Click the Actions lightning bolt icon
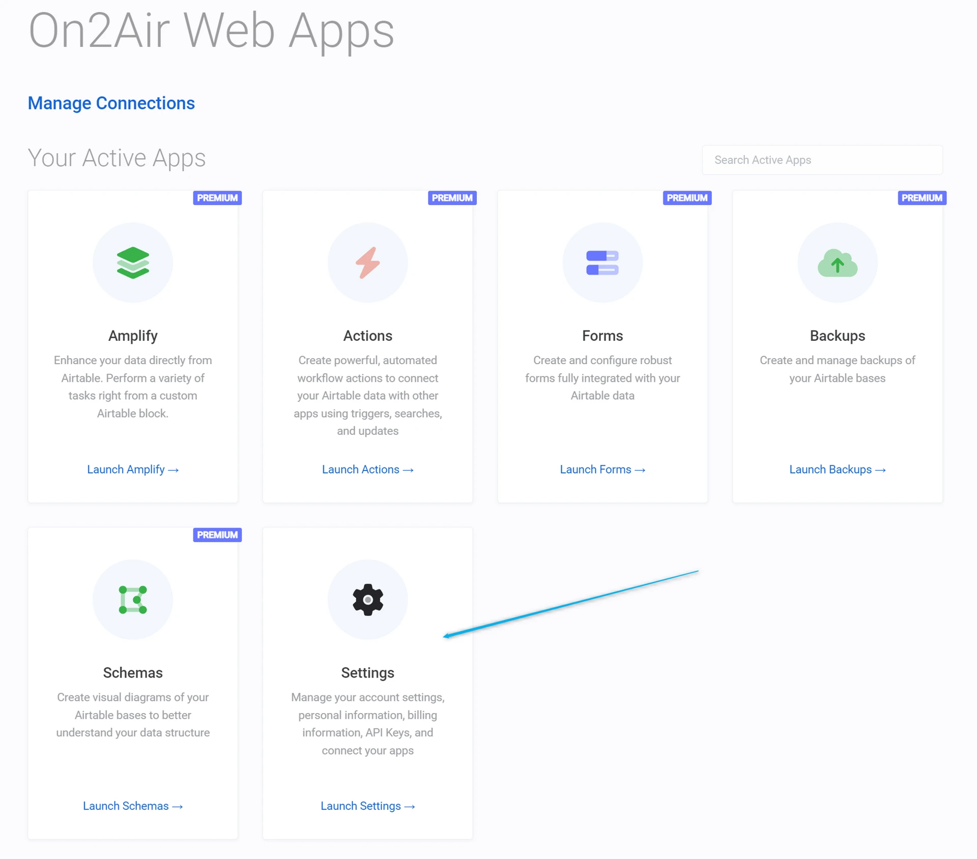977x859 pixels. (367, 262)
